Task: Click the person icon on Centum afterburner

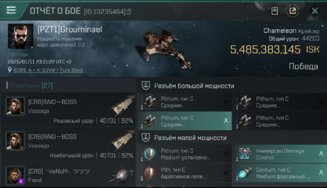Action: (321, 173)
